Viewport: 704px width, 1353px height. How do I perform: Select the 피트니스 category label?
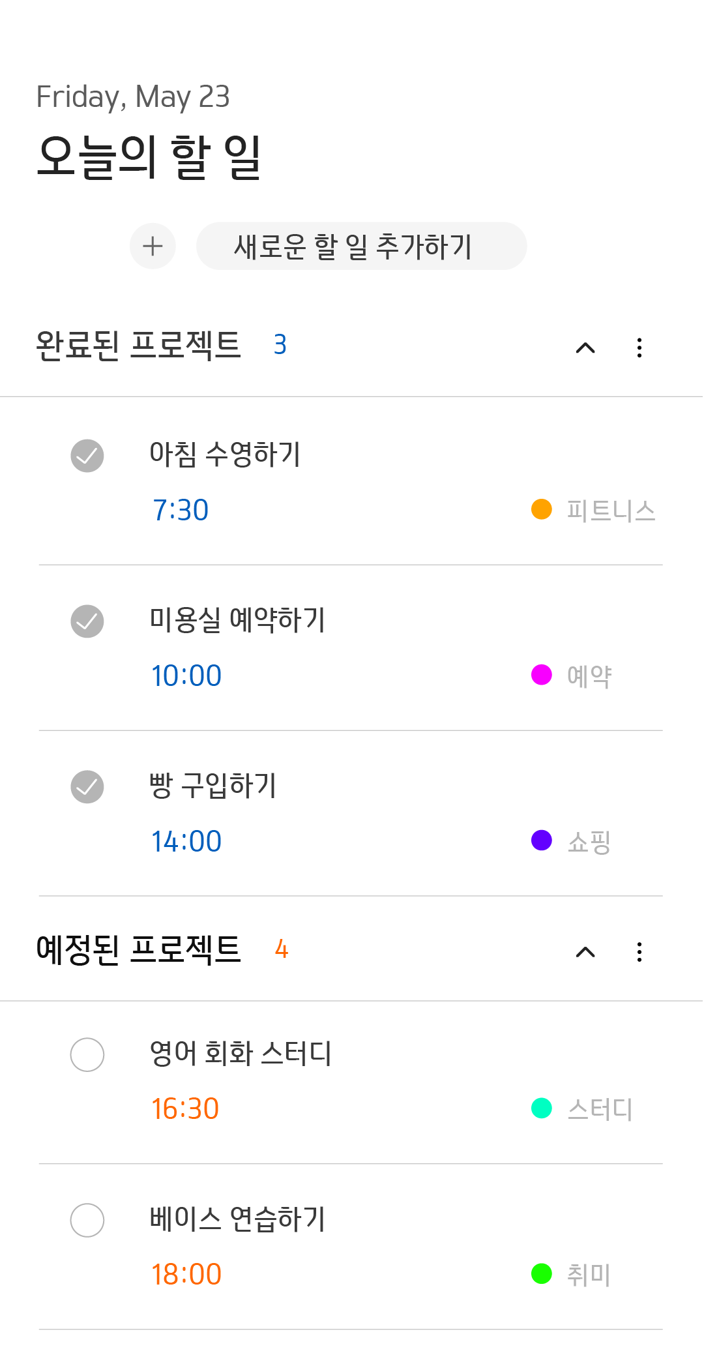[x=611, y=510]
